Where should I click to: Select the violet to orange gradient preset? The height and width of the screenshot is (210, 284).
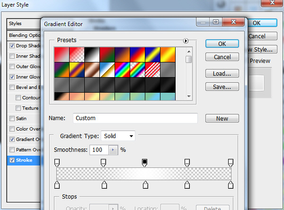coord(122,55)
